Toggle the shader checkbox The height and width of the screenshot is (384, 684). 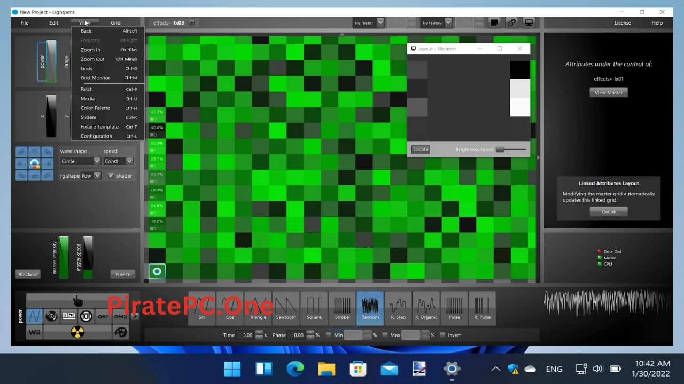(111, 175)
